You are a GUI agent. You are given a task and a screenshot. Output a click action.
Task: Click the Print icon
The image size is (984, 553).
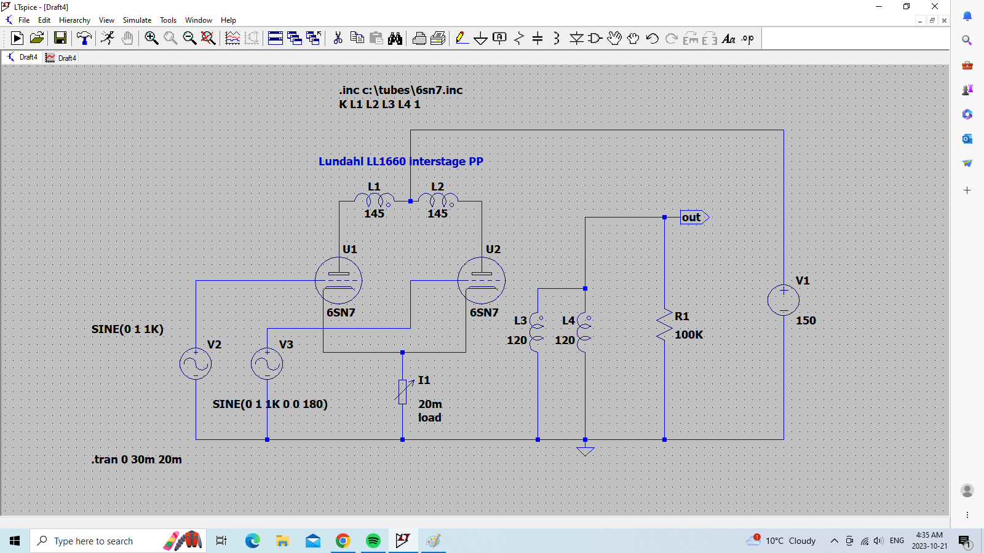(x=419, y=38)
